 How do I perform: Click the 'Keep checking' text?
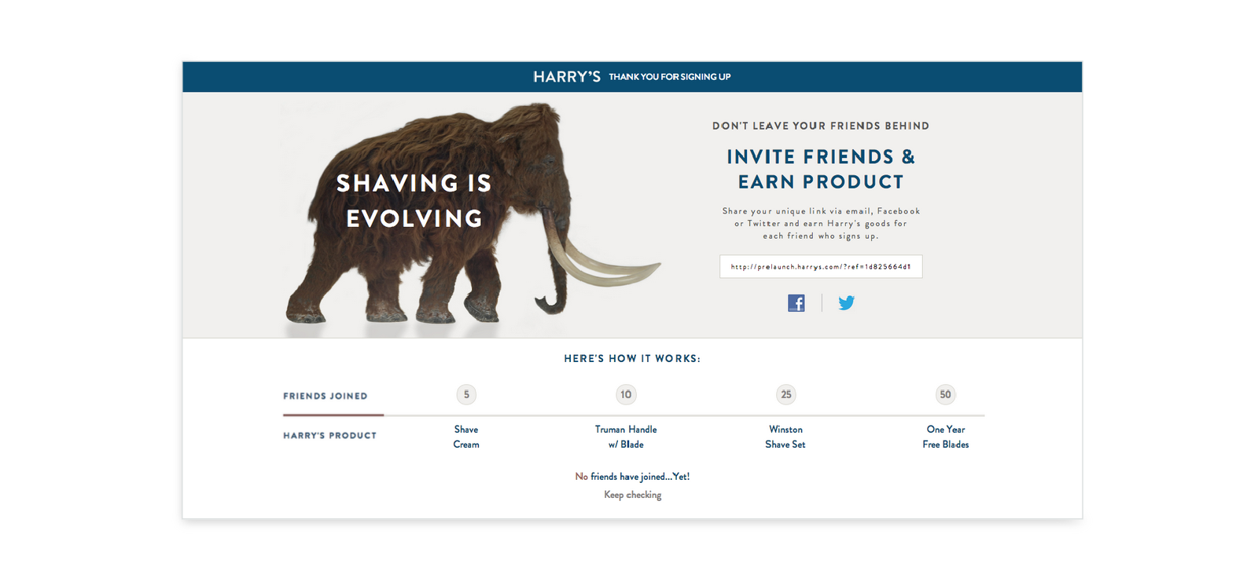(x=633, y=495)
